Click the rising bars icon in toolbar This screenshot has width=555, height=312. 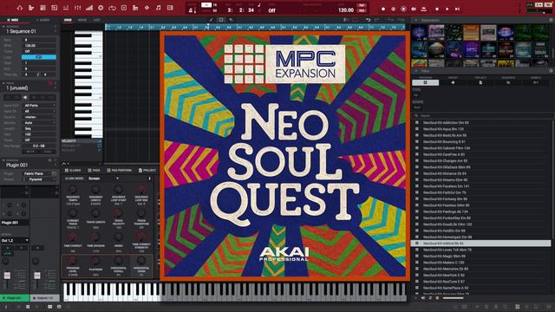point(89,8)
